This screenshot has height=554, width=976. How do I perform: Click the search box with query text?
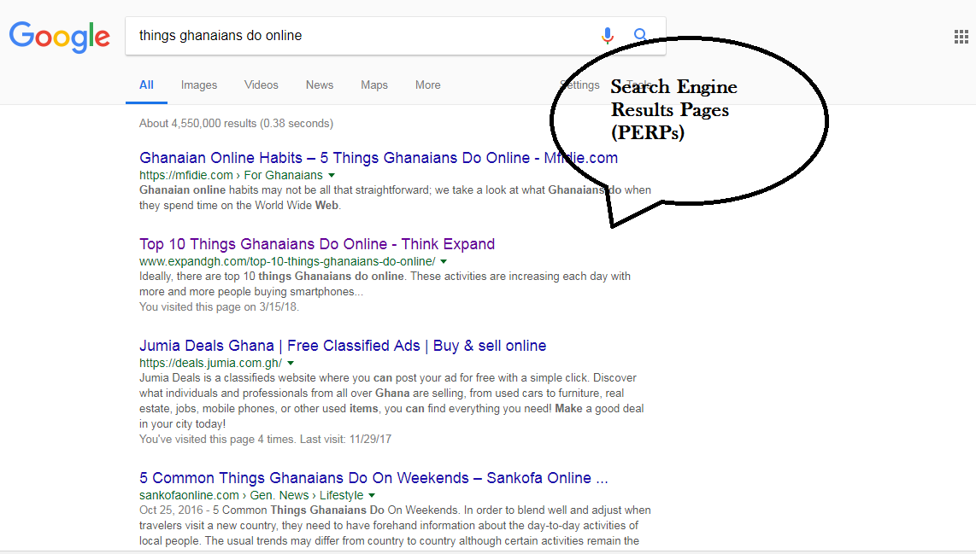coord(395,36)
